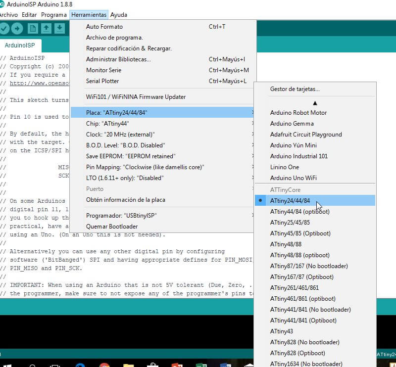Select the Arduino Robot Motor board

(x=315, y=113)
